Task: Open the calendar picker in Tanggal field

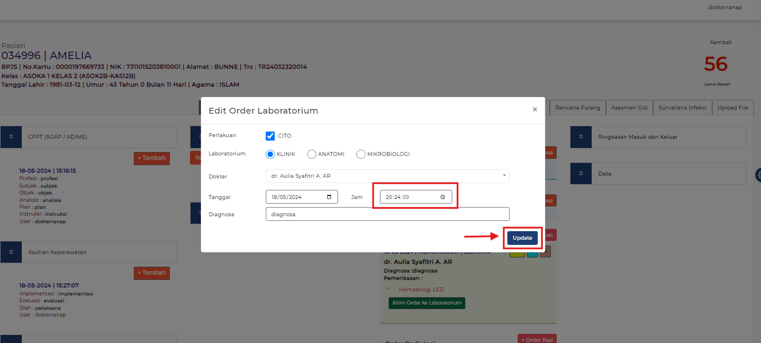Action: point(329,197)
